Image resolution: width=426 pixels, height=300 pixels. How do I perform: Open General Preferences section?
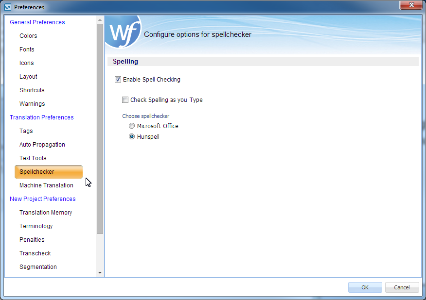click(37, 22)
